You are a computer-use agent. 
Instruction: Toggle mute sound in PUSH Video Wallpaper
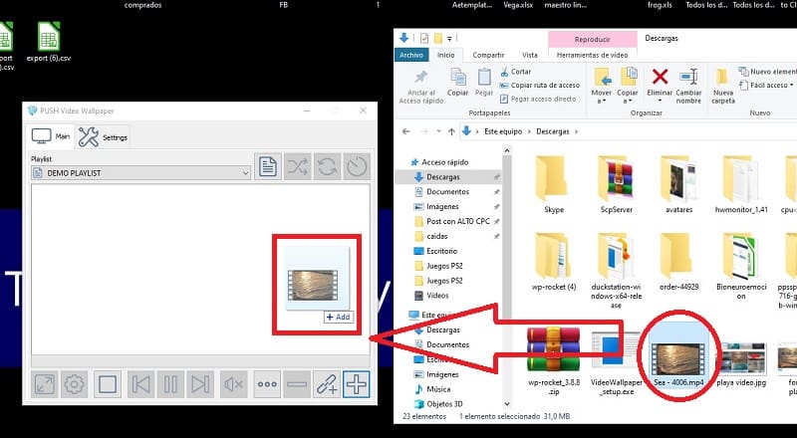click(x=233, y=384)
